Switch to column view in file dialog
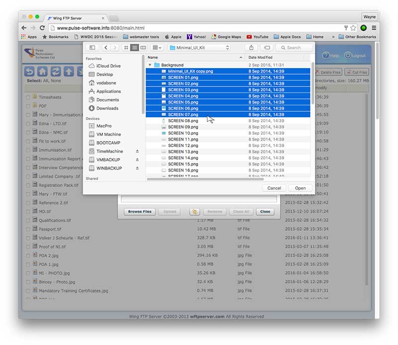Viewport: 398px width, 345px height. (x=143, y=48)
